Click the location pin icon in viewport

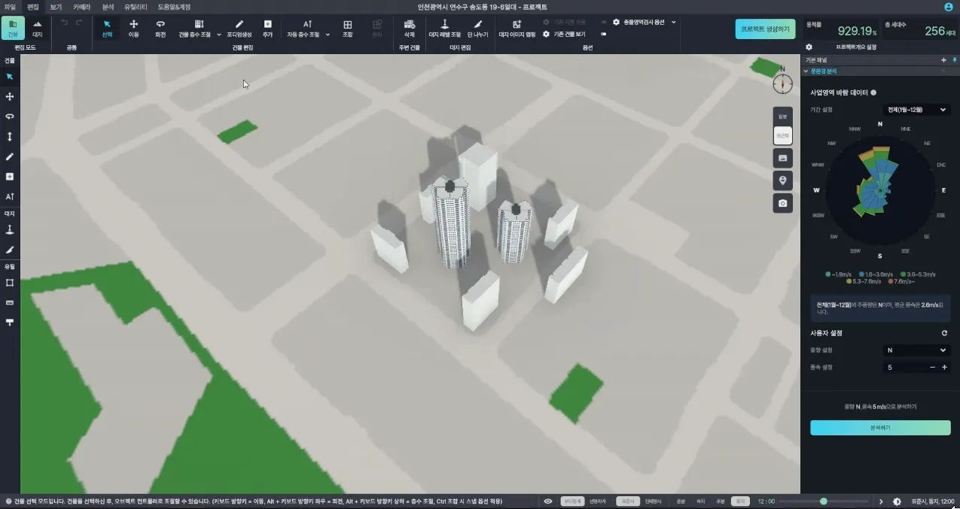click(x=783, y=180)
